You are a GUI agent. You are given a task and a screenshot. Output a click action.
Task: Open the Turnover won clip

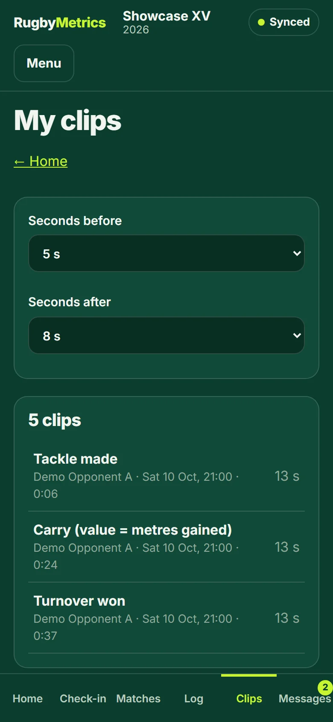[x=166, y=618]
